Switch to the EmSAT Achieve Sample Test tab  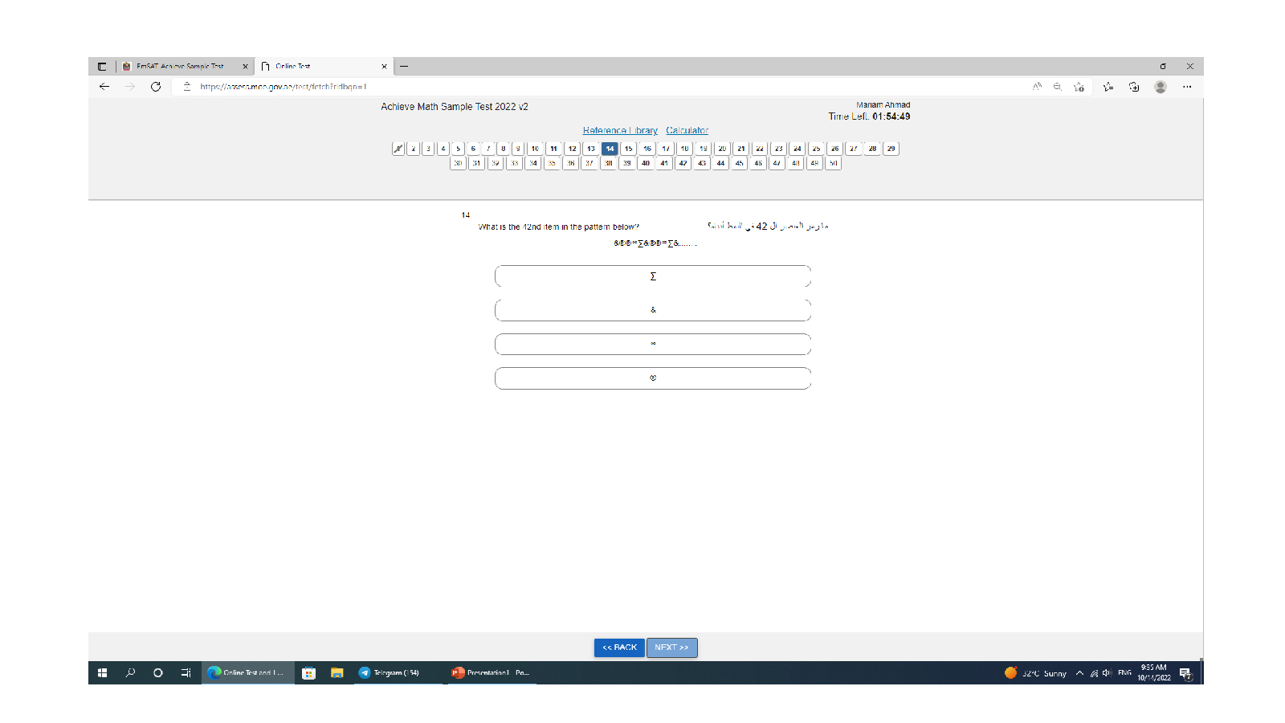point(180,67)
